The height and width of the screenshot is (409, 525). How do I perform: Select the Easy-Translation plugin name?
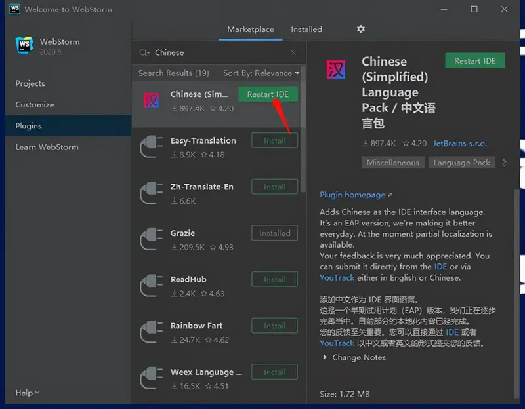(x=203, y=140)
